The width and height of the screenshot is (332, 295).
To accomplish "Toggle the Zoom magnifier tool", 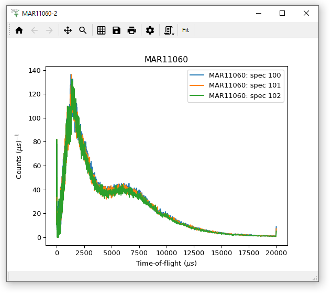I will point(83,30).
